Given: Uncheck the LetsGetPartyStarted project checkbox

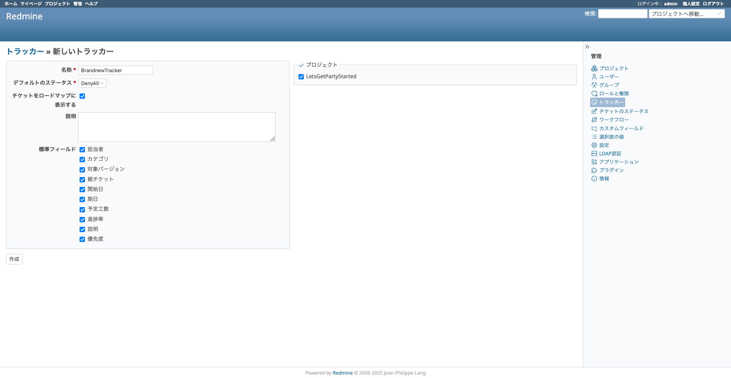Looking at the screenshot, I should click(301, 77).
